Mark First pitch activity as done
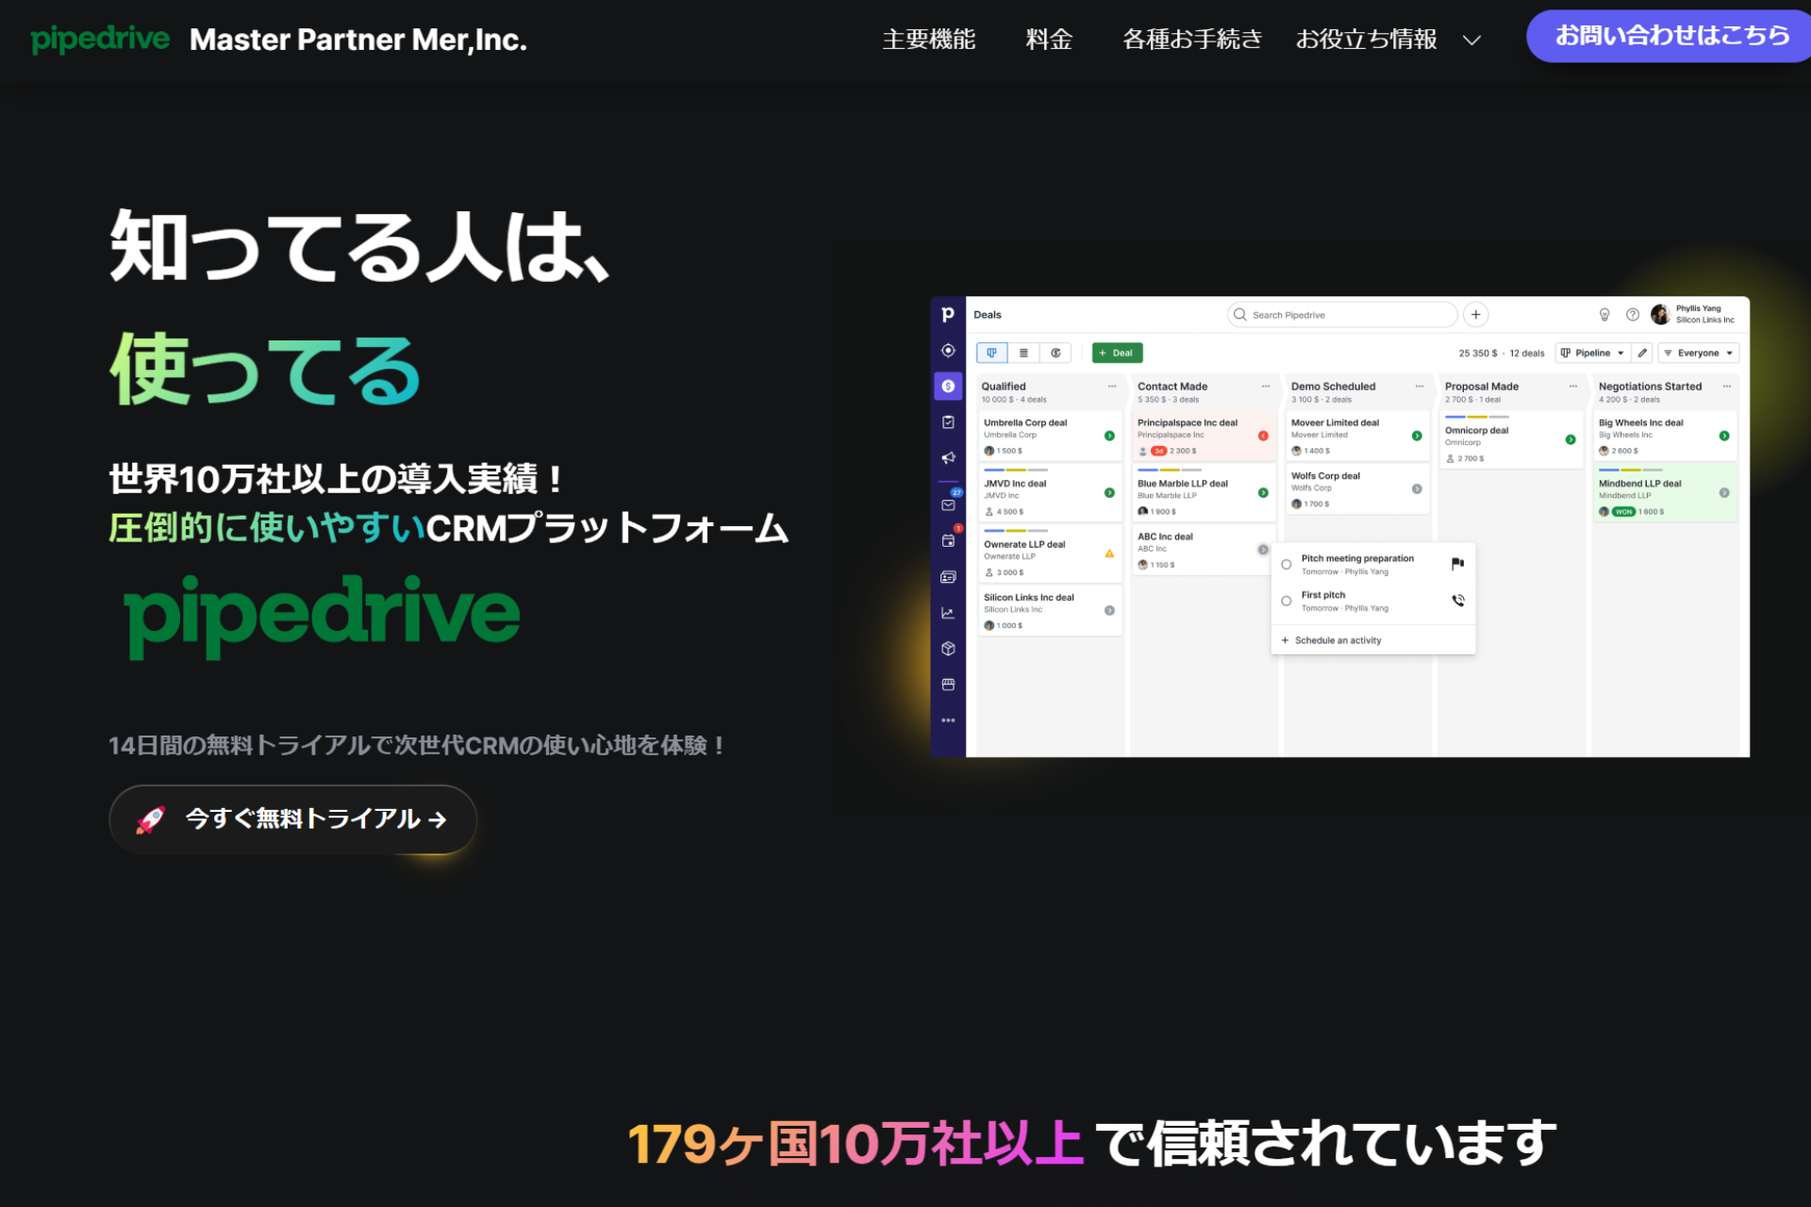The height and width of the screenshot is (1207, 1811). click(1286, 601)
